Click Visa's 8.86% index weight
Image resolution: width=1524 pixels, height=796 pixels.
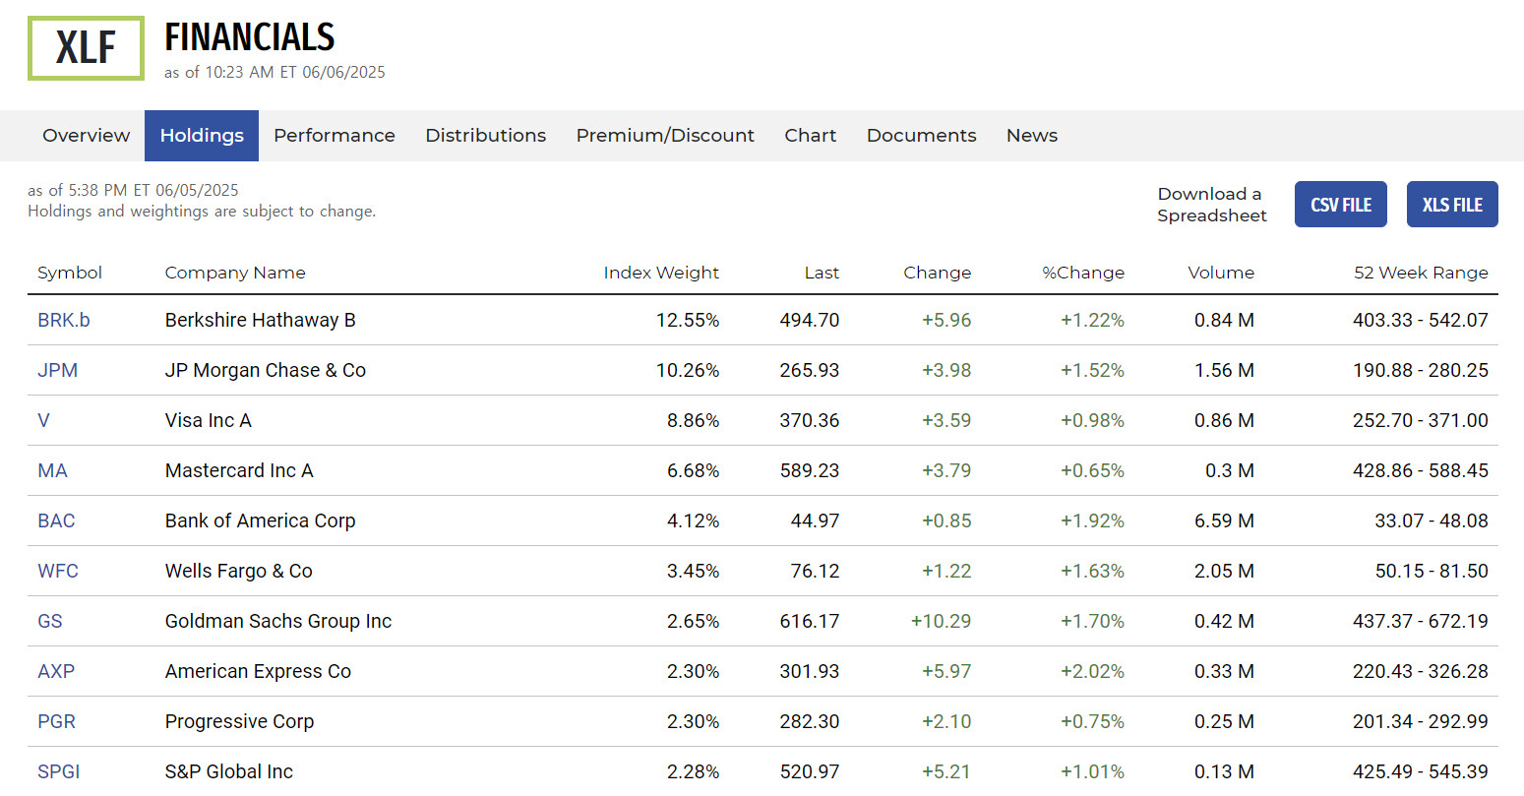point(694,421)
